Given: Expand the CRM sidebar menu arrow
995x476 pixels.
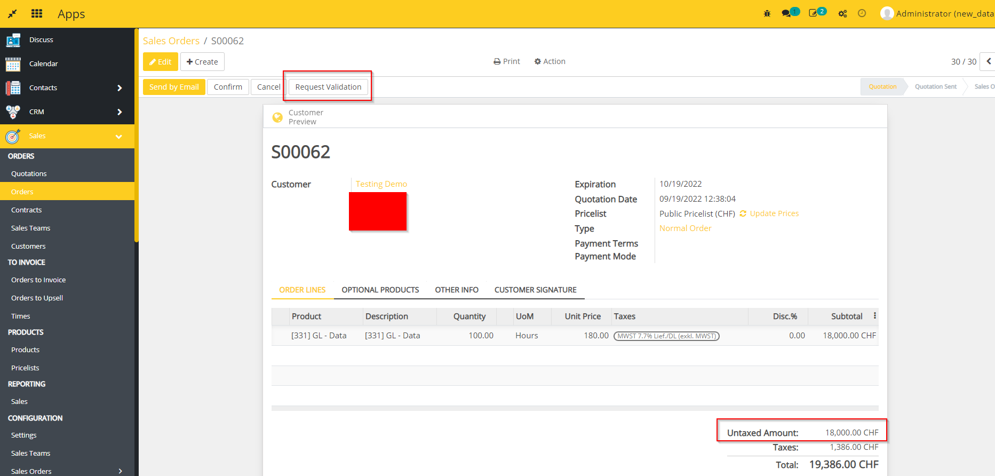Looking at the screenshot, I should click(120, 112).
